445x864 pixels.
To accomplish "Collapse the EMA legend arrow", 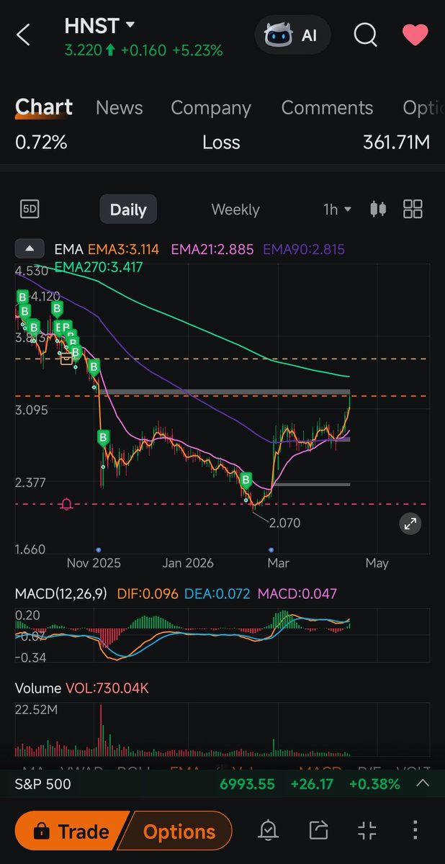I will point(30,249).
